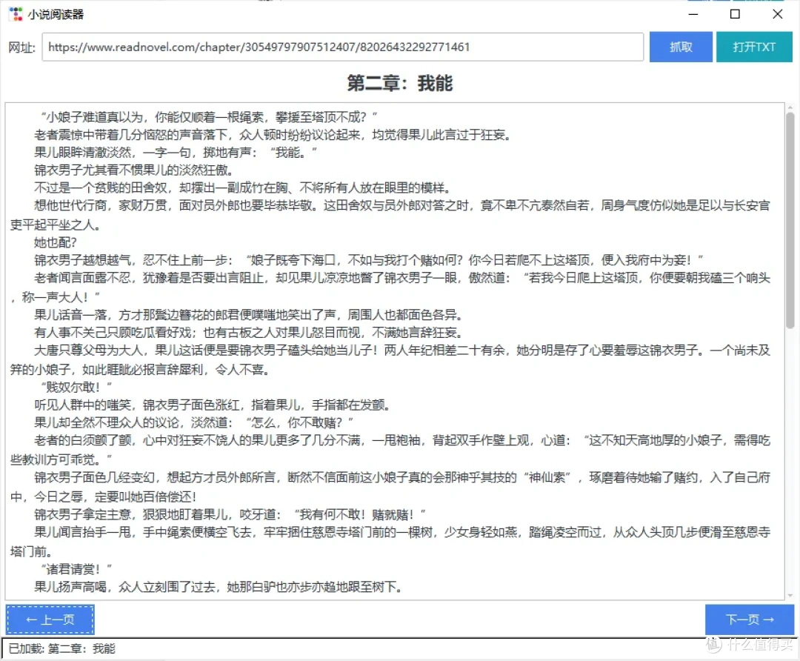Click the 网址 label
This screenshot has height=661, width=800.
22,47
